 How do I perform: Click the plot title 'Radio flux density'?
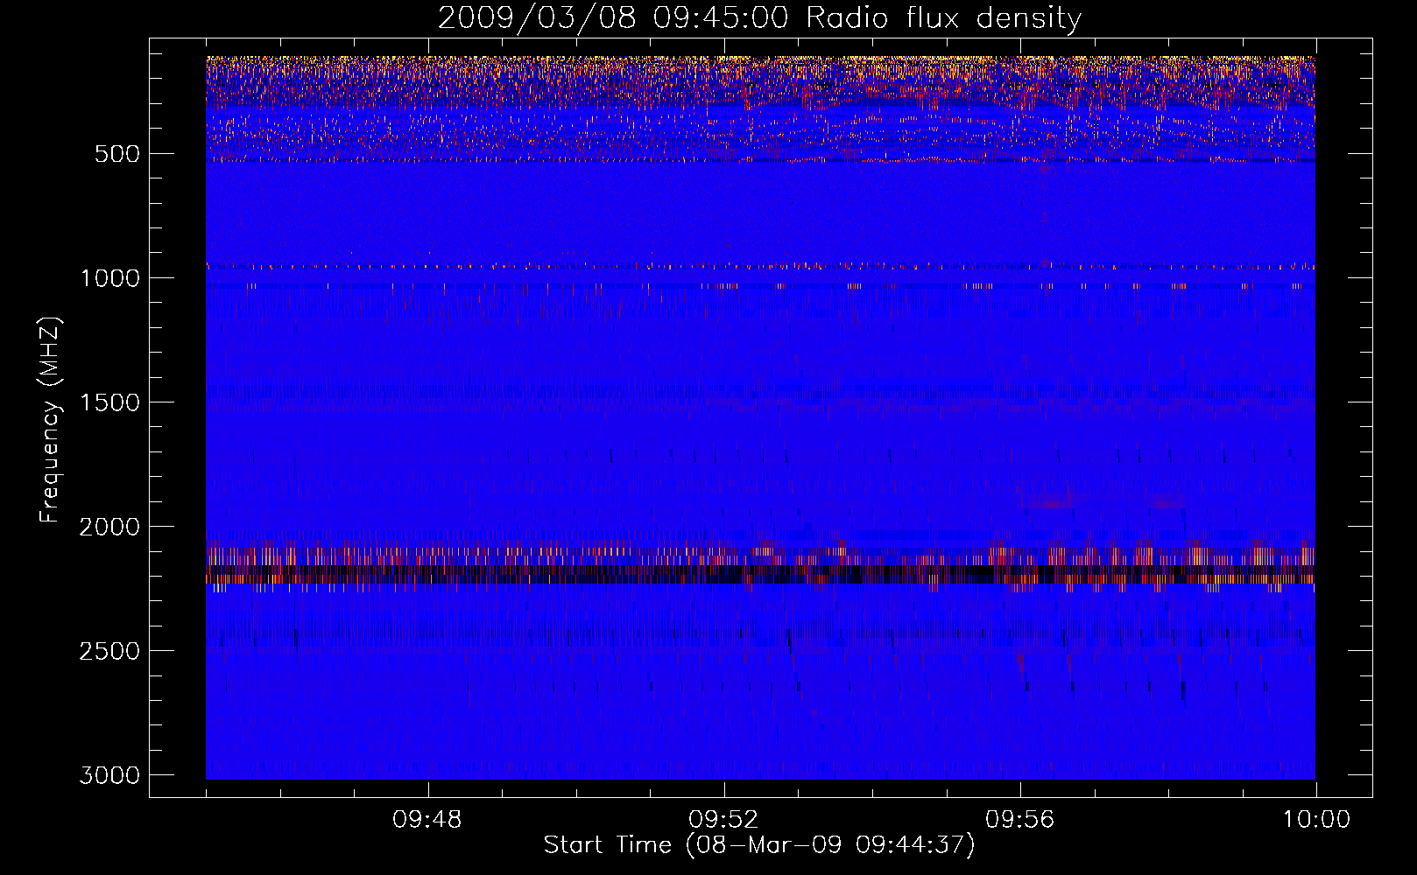point(759,17)
